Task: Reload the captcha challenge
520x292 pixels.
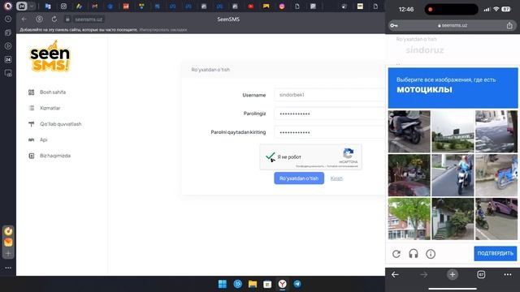Action: pos(396,254)
